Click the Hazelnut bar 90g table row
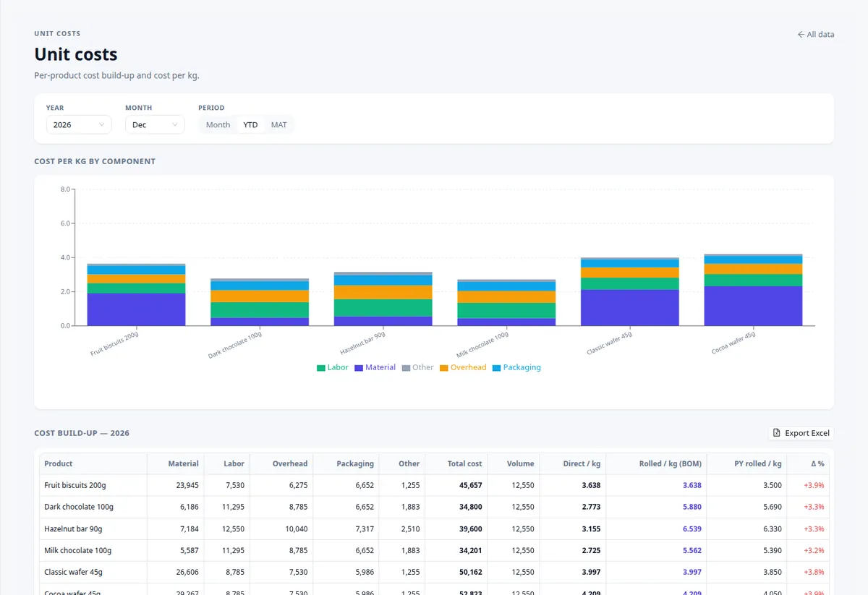This screenshot has width=868, height=595. (434, 528)
